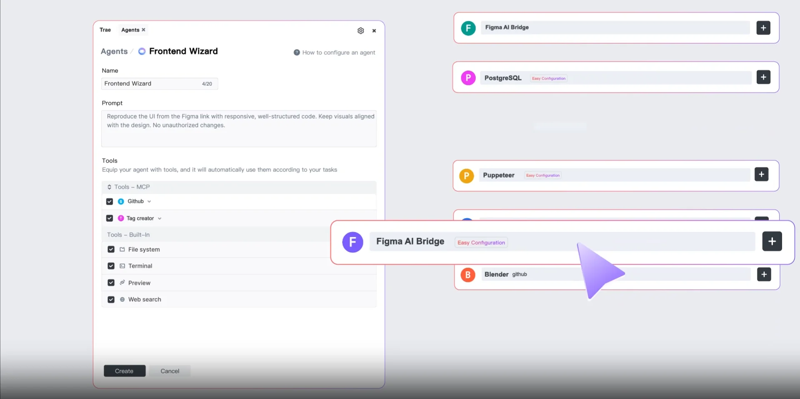Click the Name field containing Frontend Wizard

click(x=160, y=84)
